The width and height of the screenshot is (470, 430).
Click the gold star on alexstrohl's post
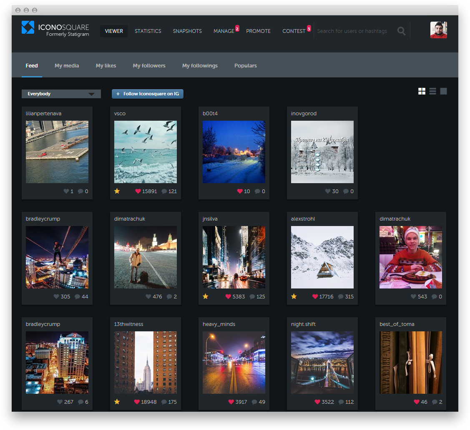pyautogui.click(x=294, y=296)
